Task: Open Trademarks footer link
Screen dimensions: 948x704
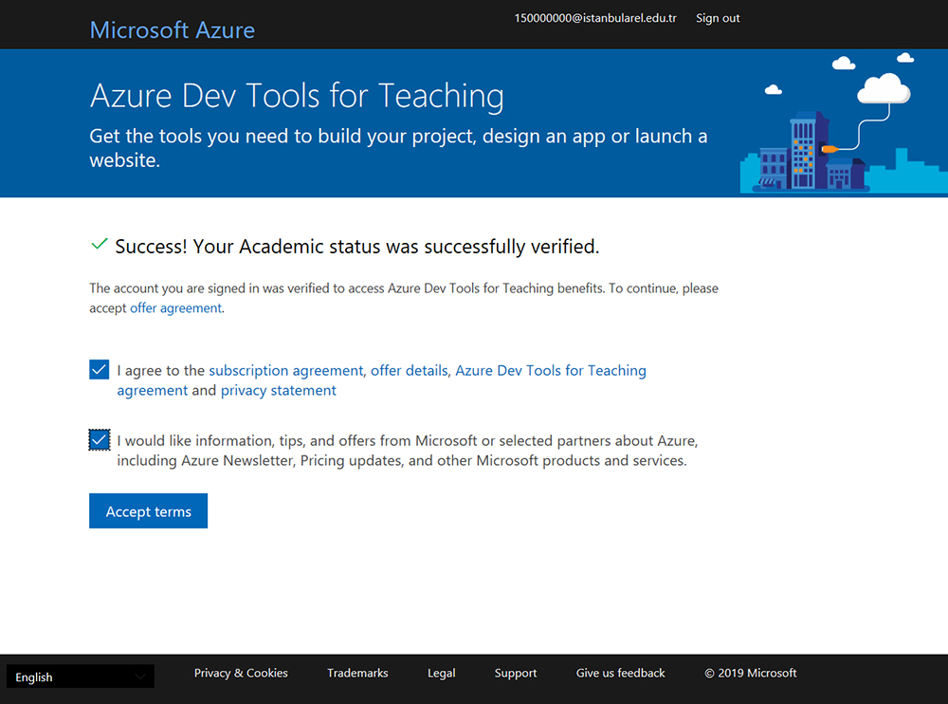Action: pos(357,673)
